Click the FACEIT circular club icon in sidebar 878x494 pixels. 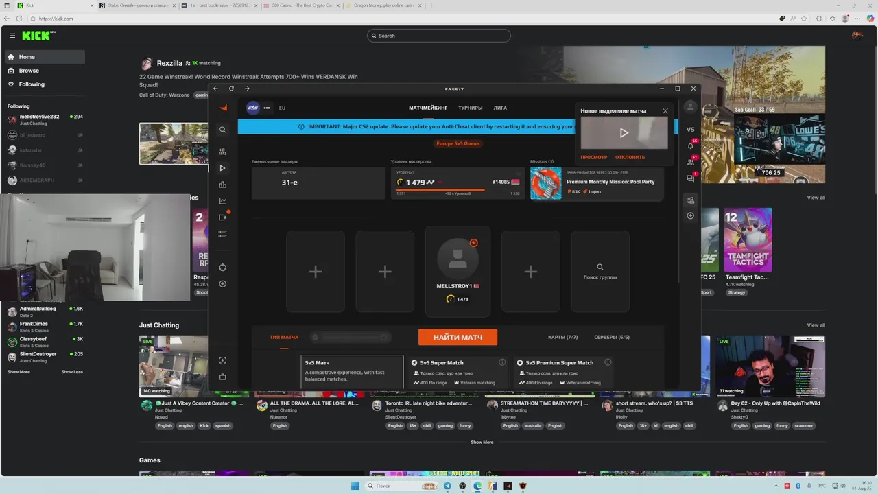(222, 268)
